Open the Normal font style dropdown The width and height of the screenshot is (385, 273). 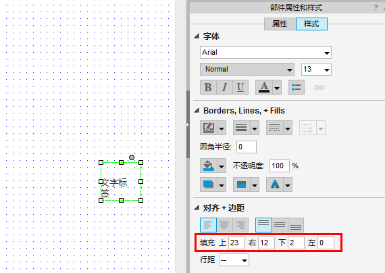247,70
